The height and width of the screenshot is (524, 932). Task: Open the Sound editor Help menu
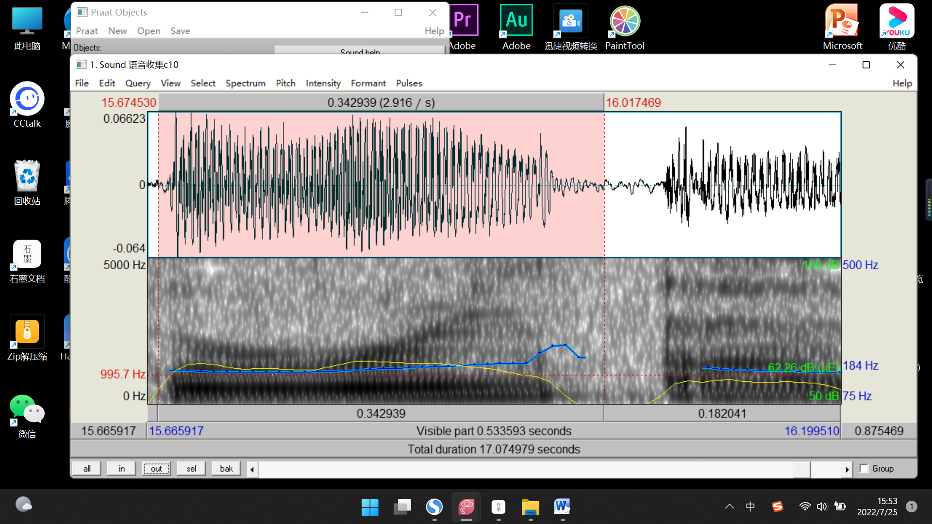point(902,83)
